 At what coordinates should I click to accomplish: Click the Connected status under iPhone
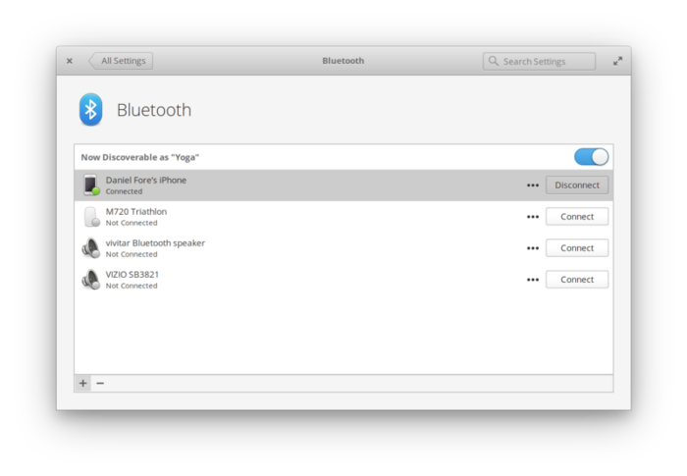(x=124, y=191)
